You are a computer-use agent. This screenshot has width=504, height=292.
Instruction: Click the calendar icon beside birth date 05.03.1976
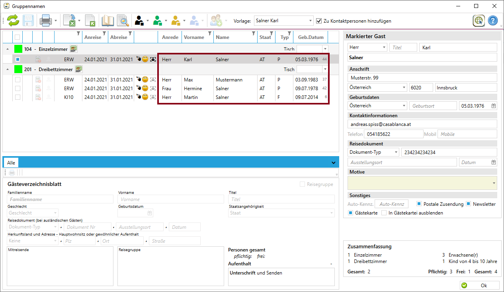tap(494, 106)
